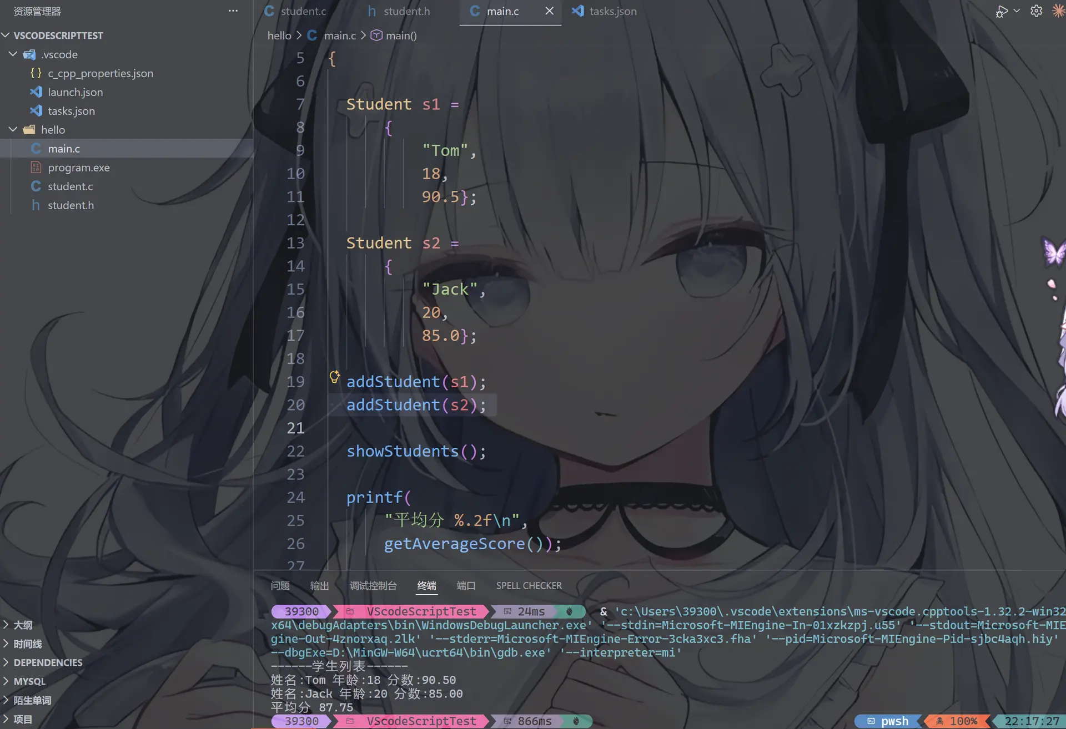Click the lightbulb code action icon

(334, 377)
